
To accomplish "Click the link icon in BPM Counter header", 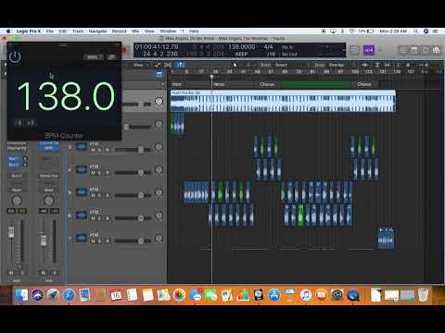I will click(111, 57).
